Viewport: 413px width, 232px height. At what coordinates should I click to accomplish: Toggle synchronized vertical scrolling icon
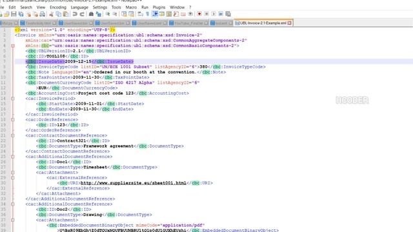(x=124, y=14)
